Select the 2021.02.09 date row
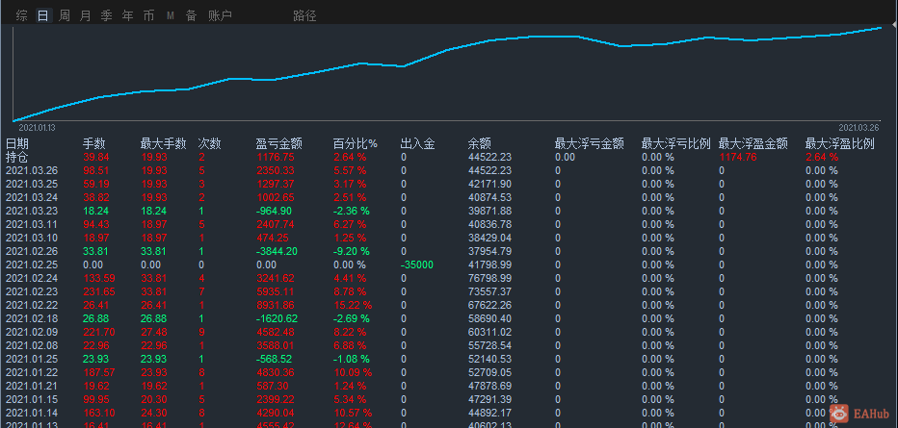The height and width of the screenshot is (428, 898). pyautogui.click(x=449, y=332)
